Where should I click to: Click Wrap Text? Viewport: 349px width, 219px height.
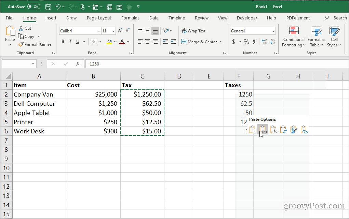pyautogui.click(x=193, y=31)
